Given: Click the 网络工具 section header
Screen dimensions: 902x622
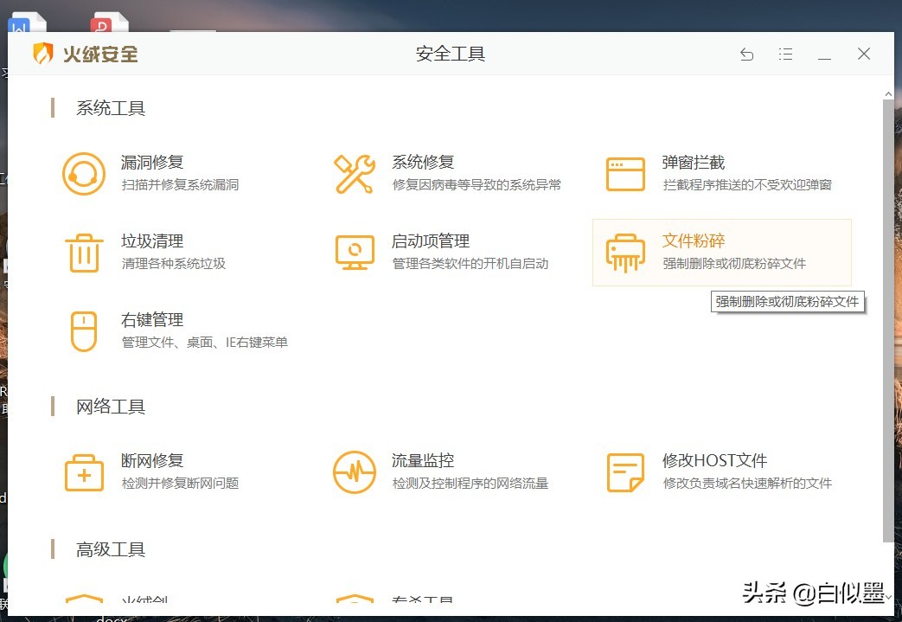Looking at the screenshot, I should [110, 407].
